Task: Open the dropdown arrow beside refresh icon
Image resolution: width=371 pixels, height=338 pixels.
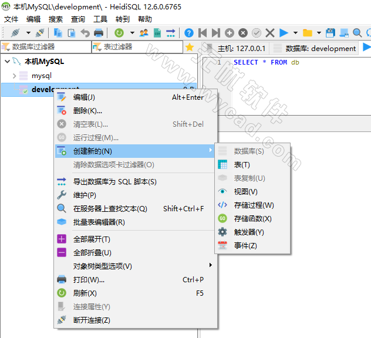Action: coord(132,33)
